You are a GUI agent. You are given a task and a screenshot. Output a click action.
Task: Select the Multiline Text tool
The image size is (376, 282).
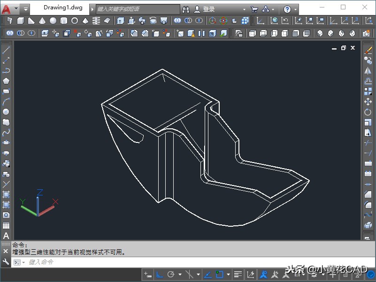pos(6,236)
